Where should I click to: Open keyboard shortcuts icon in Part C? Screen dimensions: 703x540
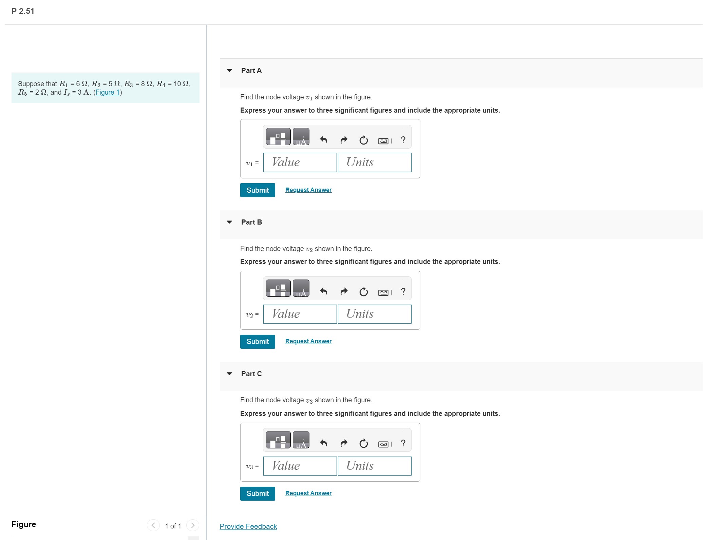point(383,444)
